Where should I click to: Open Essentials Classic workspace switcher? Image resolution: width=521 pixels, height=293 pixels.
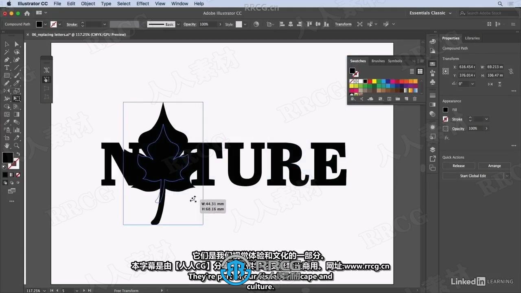(x=431, y=13)
